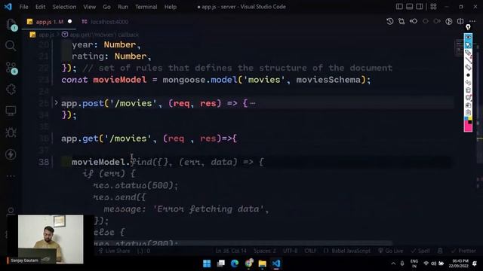Screen dimensions: 483x271
Task: Open the Terminal menu
Action: (146, 7)
